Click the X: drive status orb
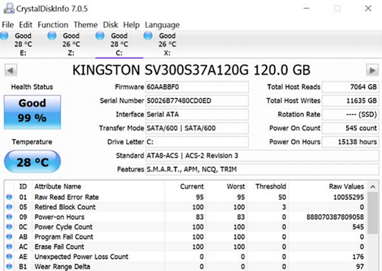The width and height of the screenshot is (382, 271). click(148, 37)
